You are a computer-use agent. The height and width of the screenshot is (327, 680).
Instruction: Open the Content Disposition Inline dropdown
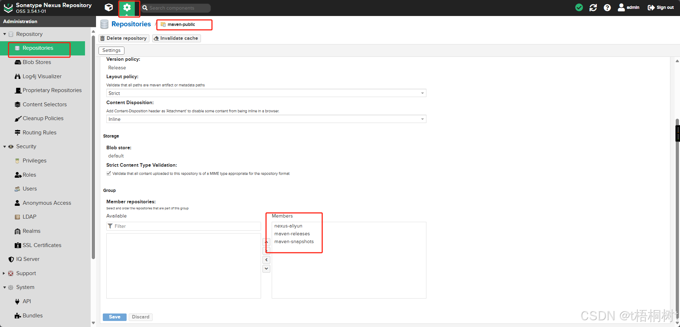(x=266, y=119)
